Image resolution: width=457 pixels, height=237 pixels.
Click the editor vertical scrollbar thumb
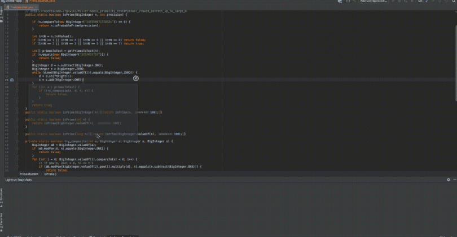coord(455,64)
